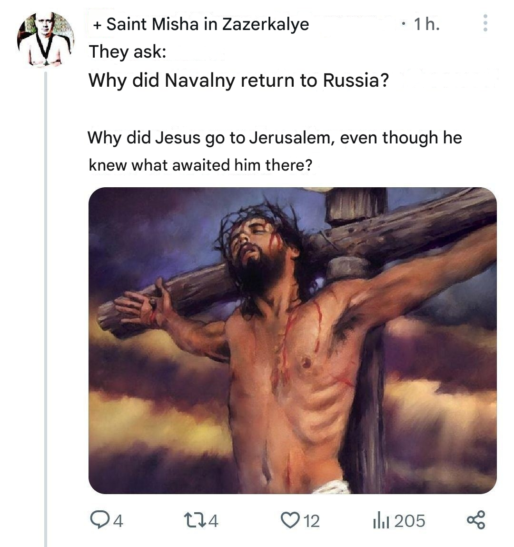Viewport: 514px width, 547px height.
Task: Click the retweet count beside the arrows
Action: [x=213, y=521]
